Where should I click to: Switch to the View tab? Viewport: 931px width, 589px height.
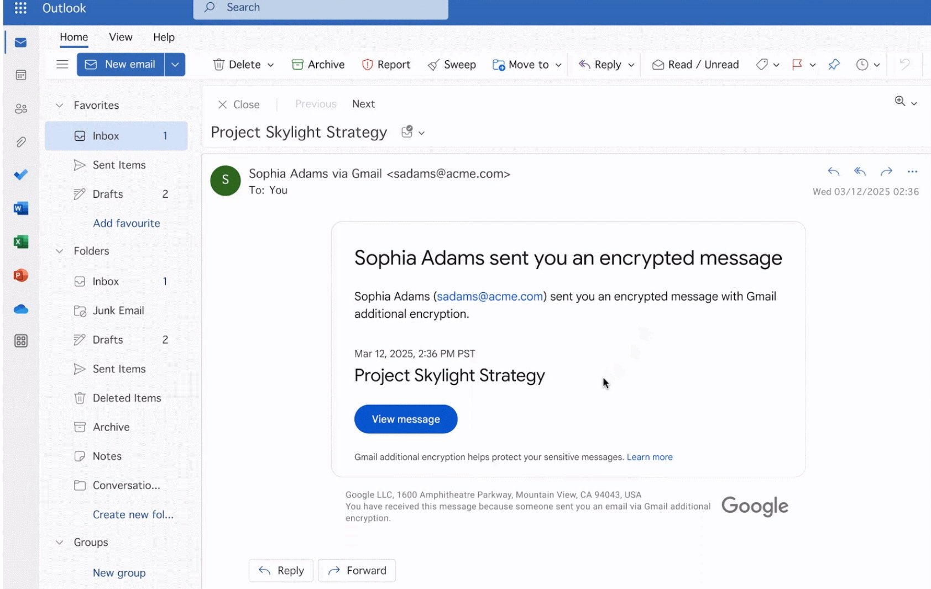120,37
